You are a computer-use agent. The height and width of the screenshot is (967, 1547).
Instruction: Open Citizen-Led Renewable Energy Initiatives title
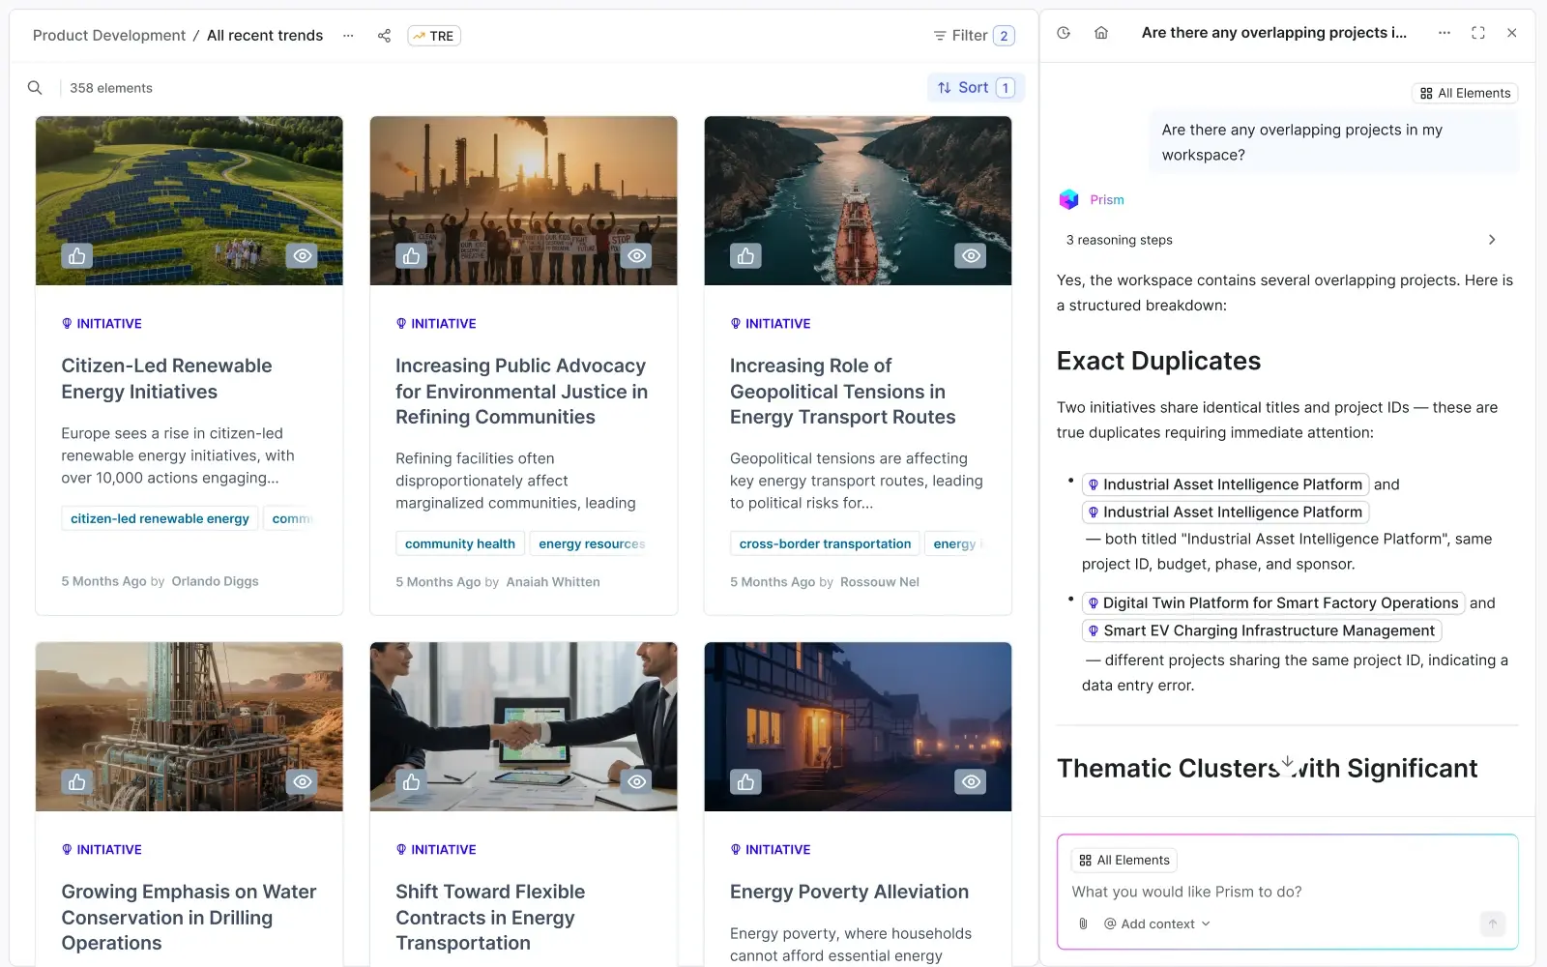tap(166, 379)
